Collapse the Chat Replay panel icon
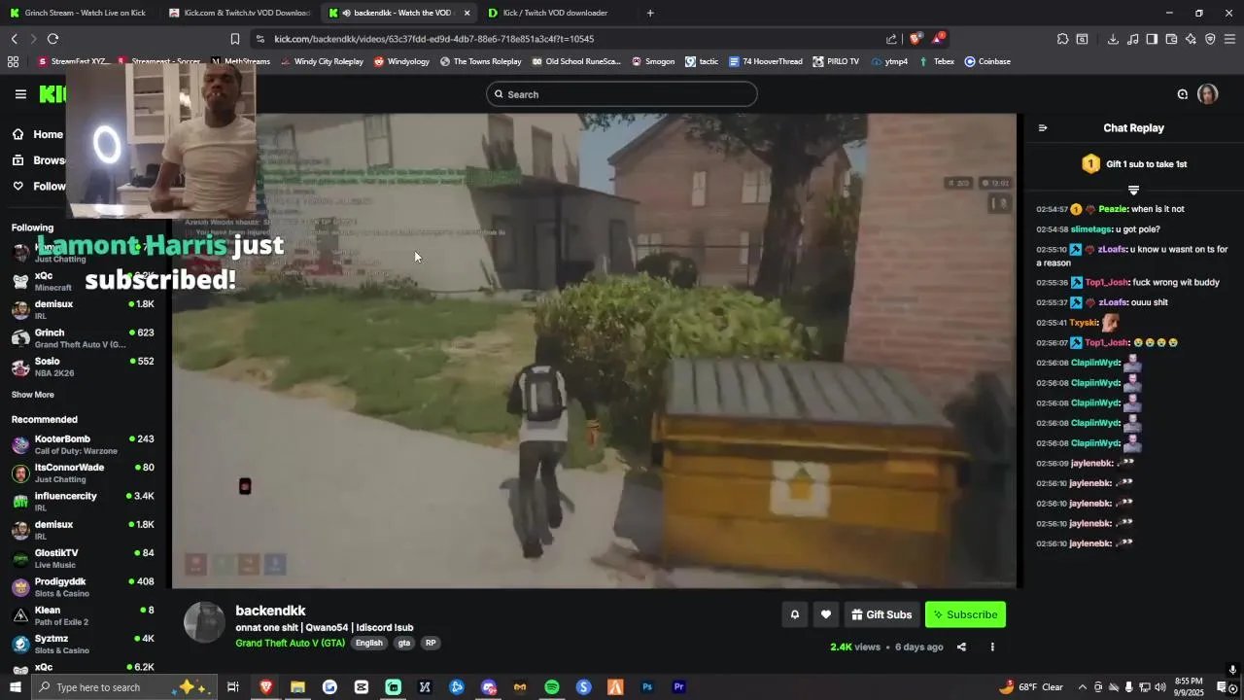The height and width of the screenshot is (700, 1244). tap(1043, 128)
